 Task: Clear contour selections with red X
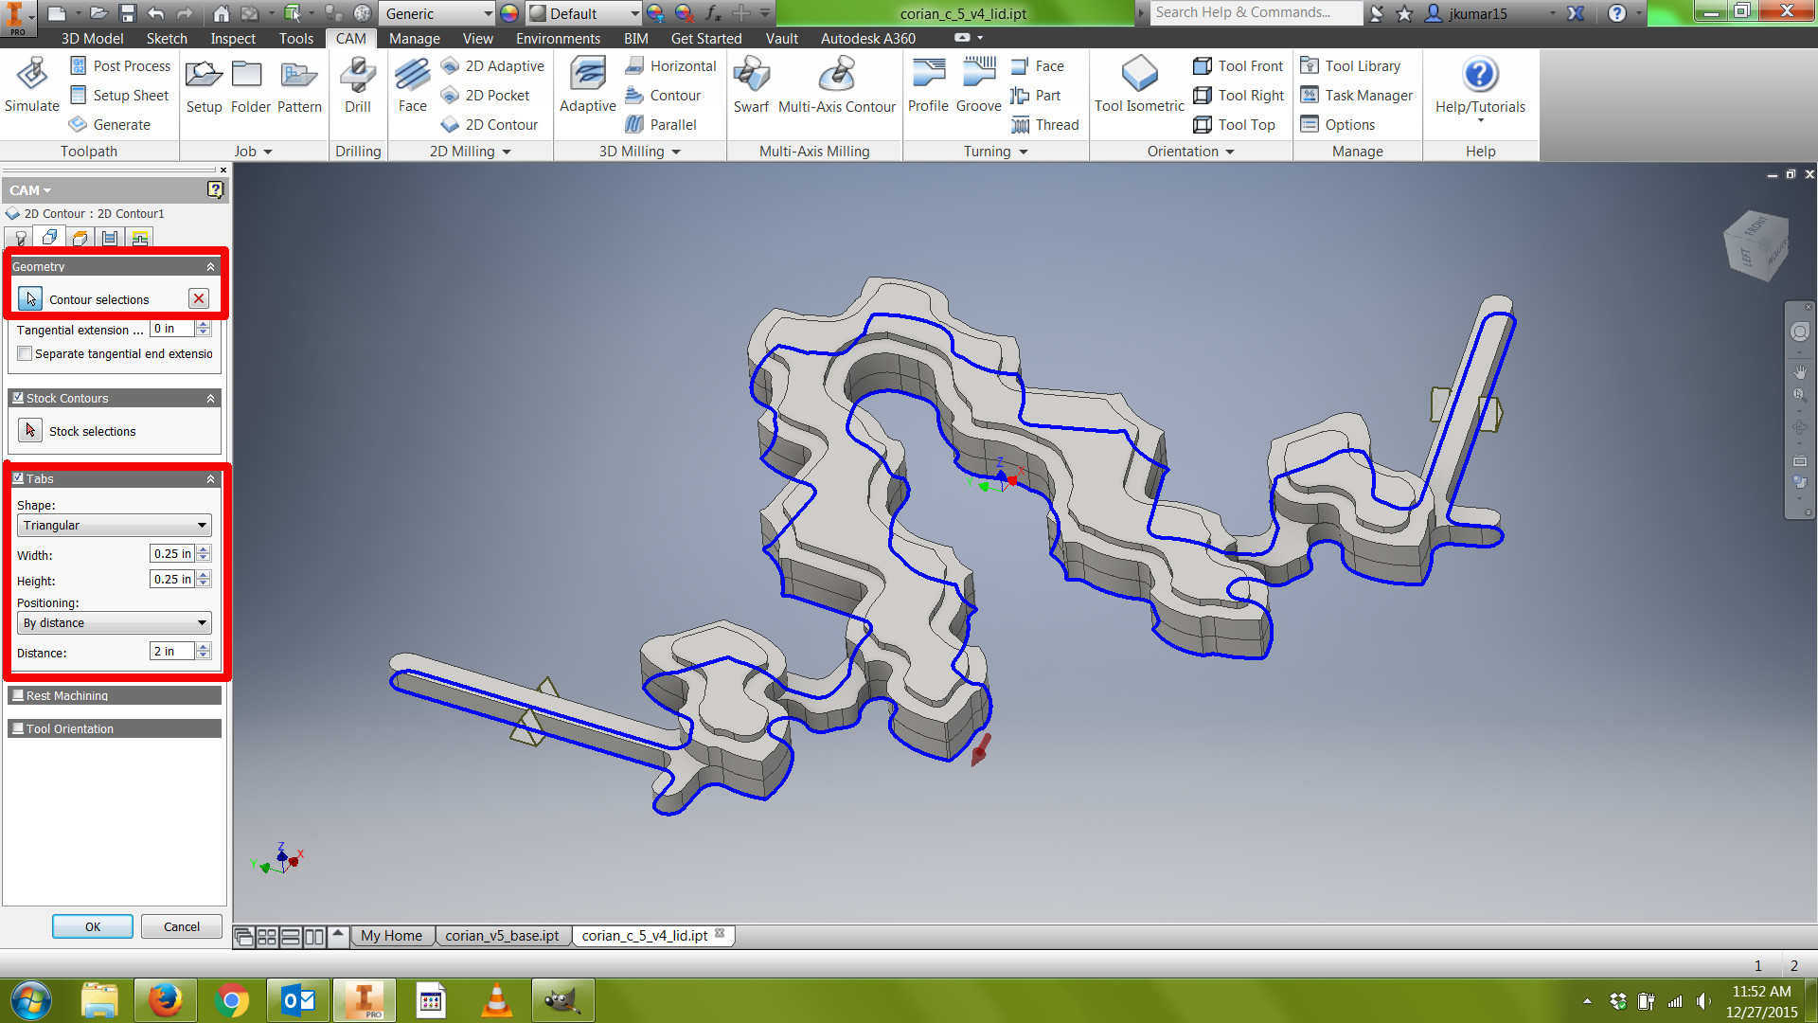pyautogui.click(x=199, y=298)
